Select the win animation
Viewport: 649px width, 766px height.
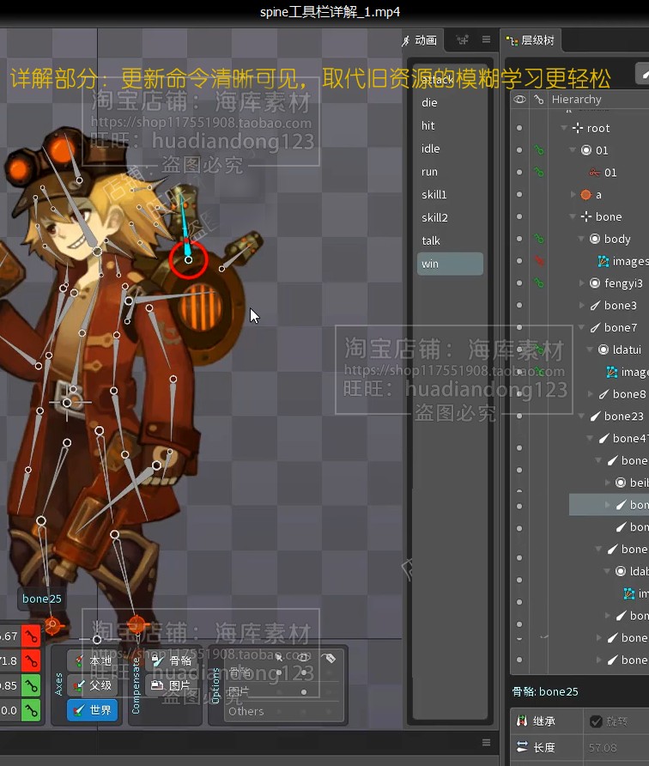click(450, 264)
